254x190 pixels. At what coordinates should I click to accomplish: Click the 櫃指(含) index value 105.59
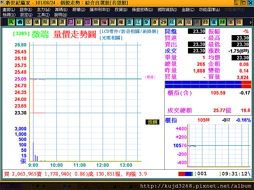coord(218,93)
